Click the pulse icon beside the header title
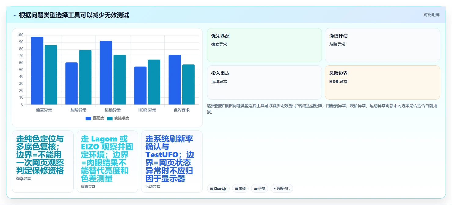 point(14,15)
